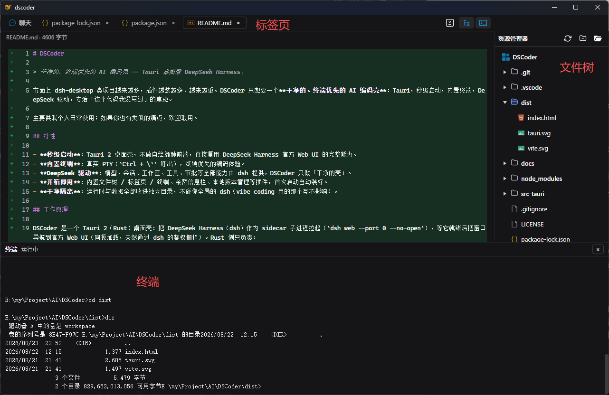609x395 pixels.
Task: Collapse all folders in 资源管理器
Action: (583, 38)
